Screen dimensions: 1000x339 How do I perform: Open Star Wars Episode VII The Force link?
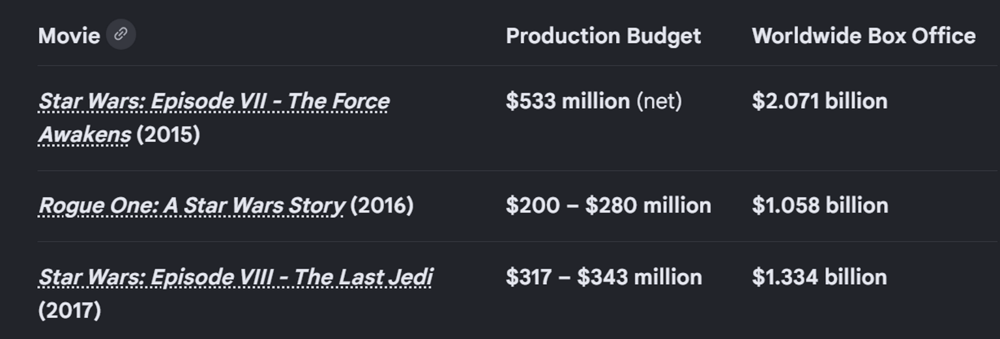click(214, 101)
